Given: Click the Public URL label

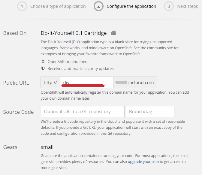Looking at the screenshot, I should [16, 83].
